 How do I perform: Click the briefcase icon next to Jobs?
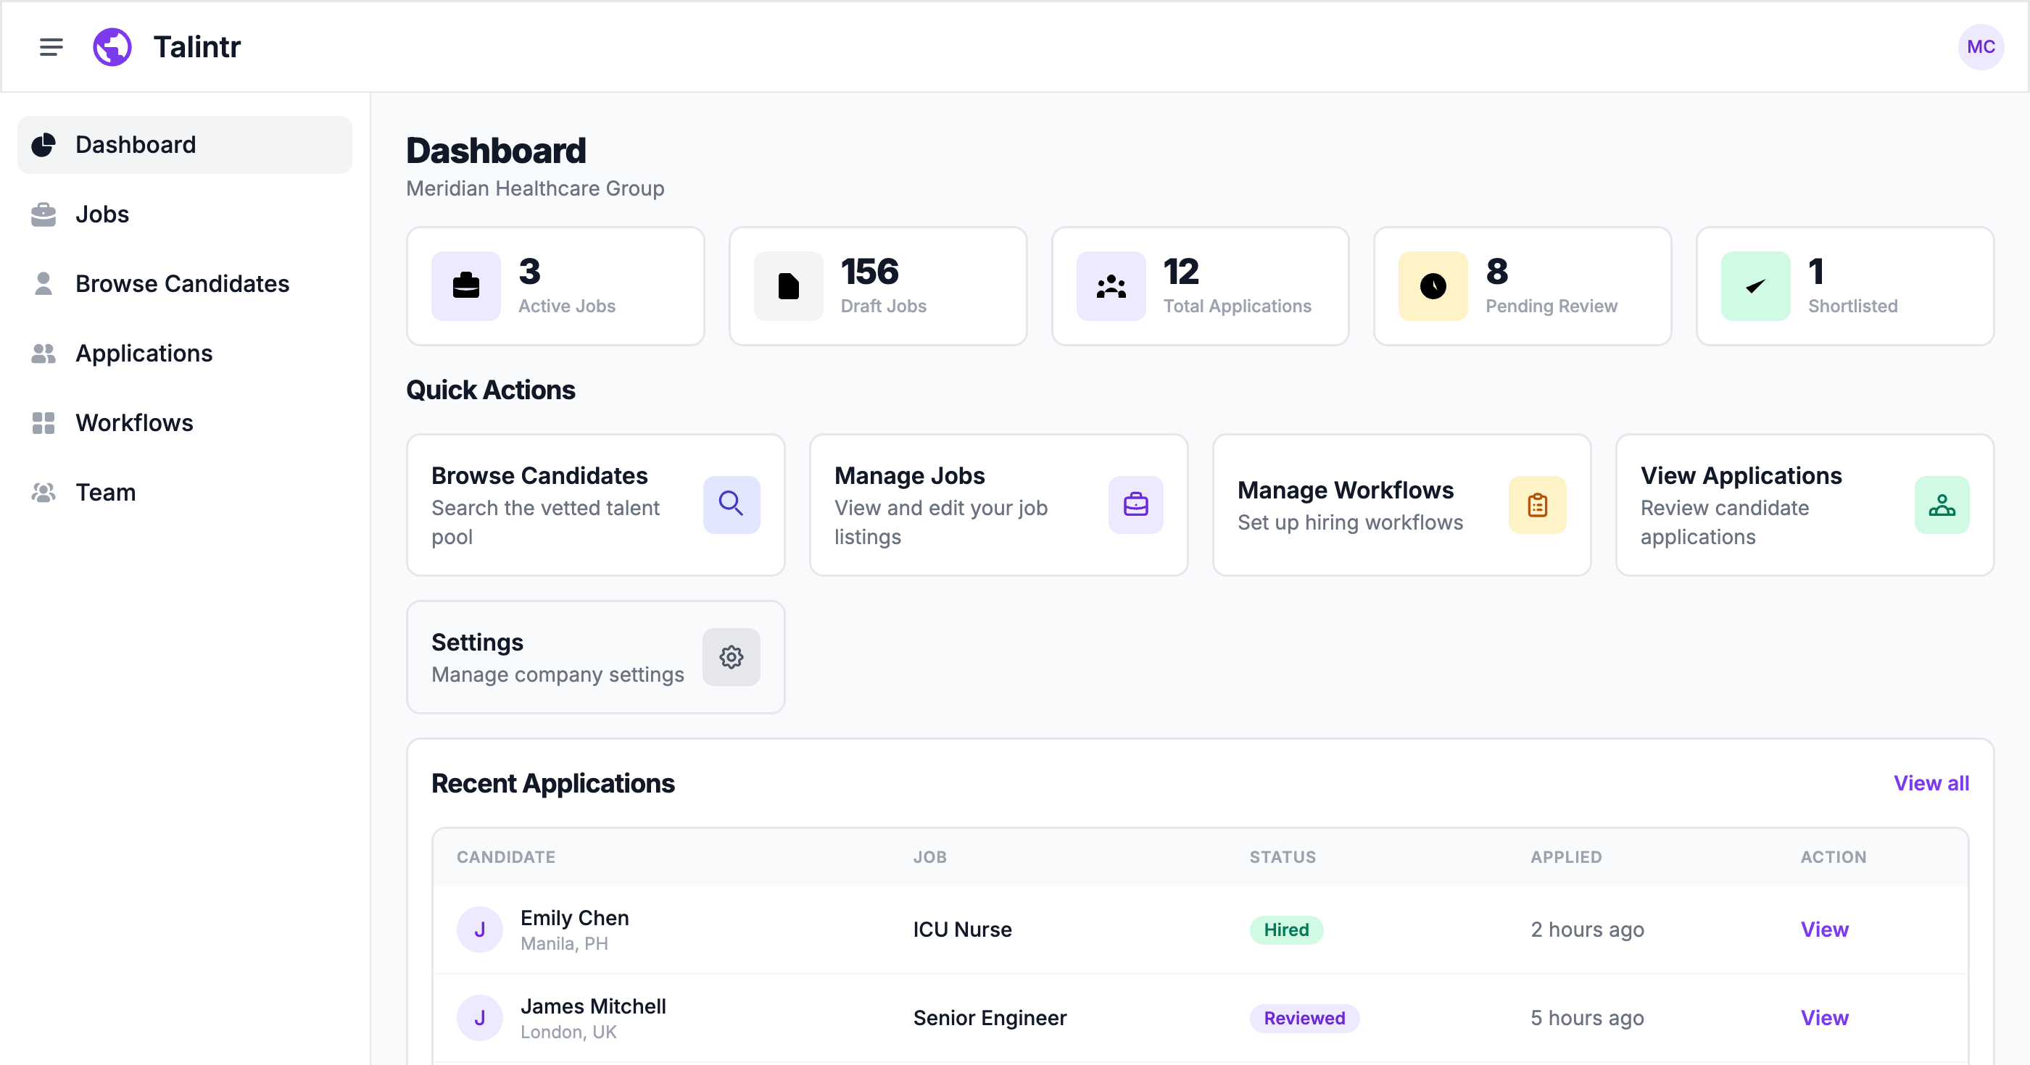tap(43, 214)
